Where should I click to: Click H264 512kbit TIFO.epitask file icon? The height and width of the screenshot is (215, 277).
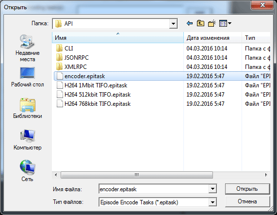pos(60,94)
